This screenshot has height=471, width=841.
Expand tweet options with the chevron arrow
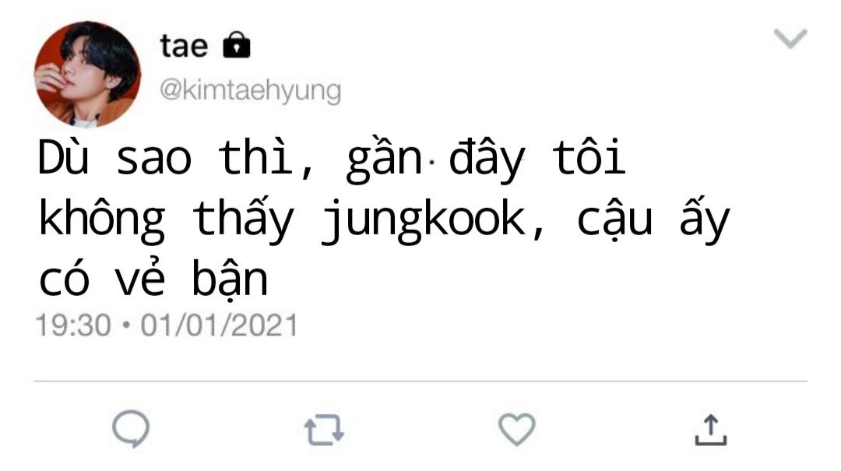790,39
